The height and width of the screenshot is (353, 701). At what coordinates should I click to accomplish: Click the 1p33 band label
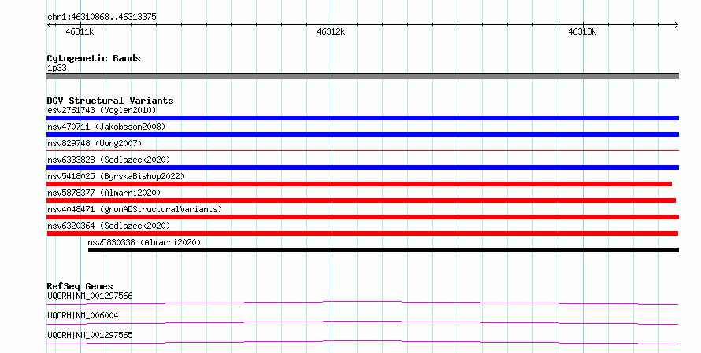pos(57,68)
